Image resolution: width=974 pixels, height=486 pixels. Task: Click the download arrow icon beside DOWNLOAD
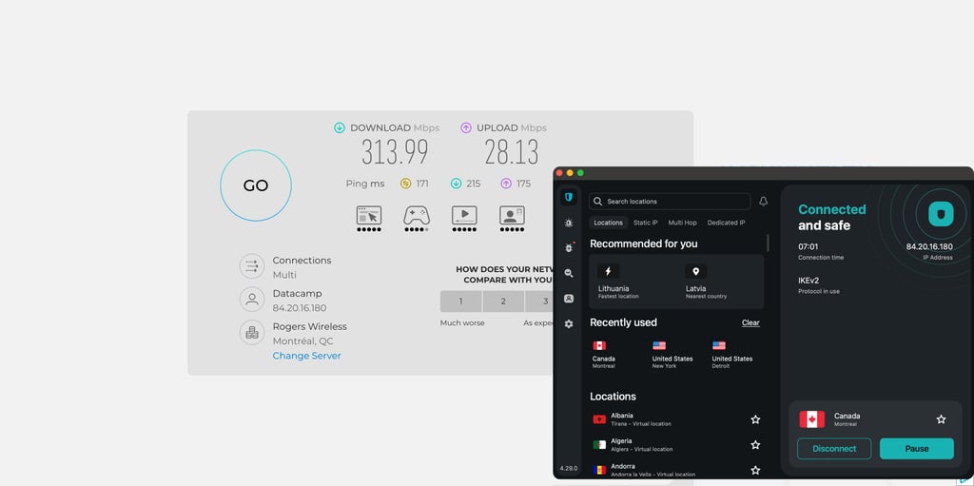coord(340,128)
